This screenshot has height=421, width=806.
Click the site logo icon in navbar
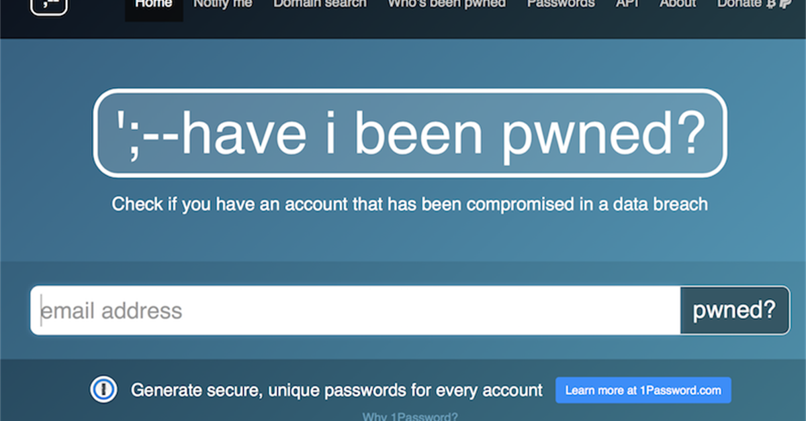[x=49, y=5]
